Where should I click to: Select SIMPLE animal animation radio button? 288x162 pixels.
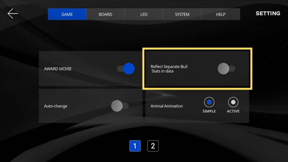click(209, 102)
